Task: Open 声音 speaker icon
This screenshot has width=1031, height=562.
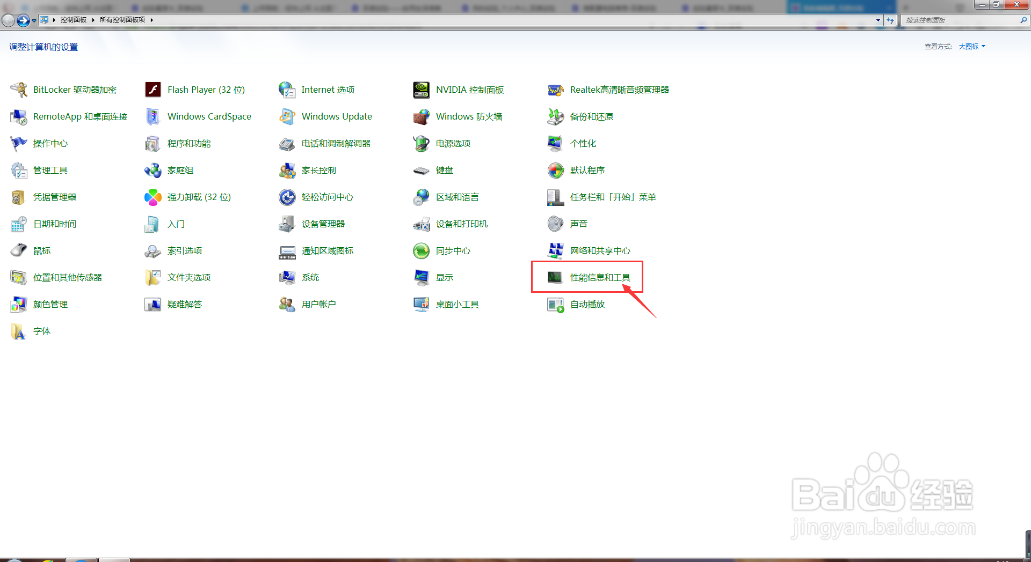Action: coord(556,224)
